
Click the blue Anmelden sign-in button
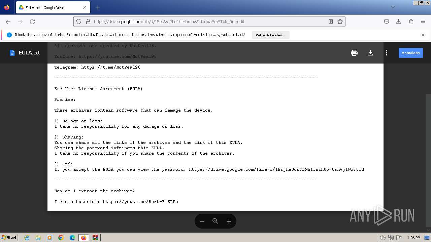click(411, 53)
